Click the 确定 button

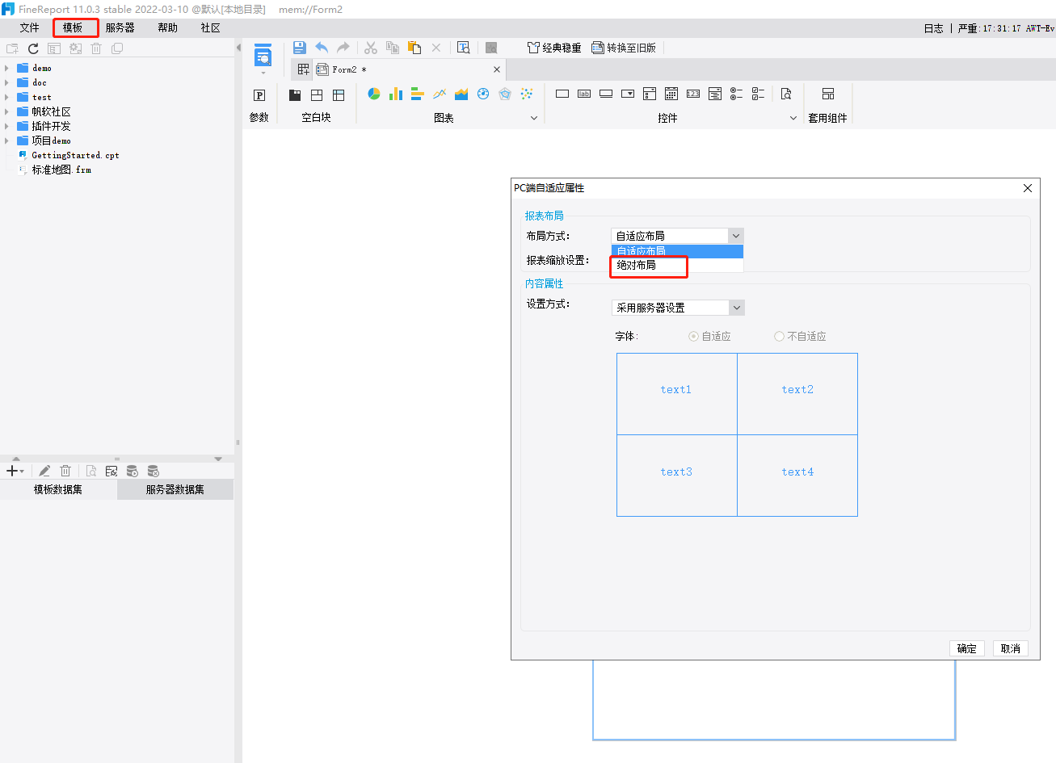click(967, 648)
